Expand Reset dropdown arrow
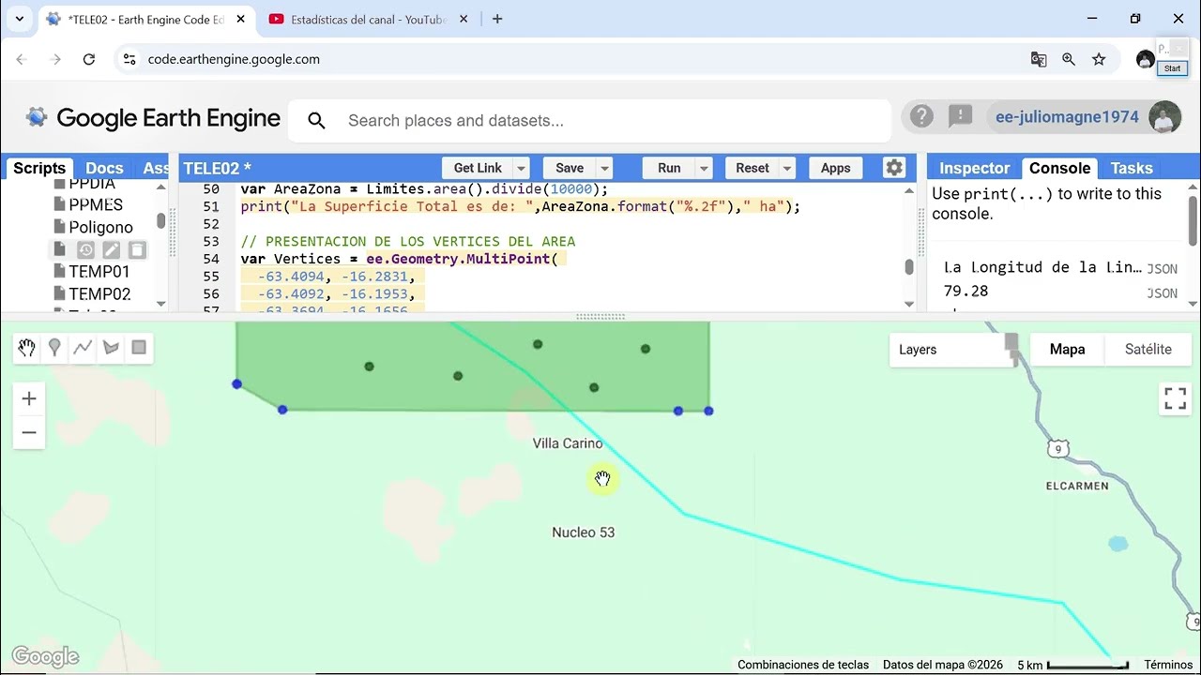 tap(787, 169)
